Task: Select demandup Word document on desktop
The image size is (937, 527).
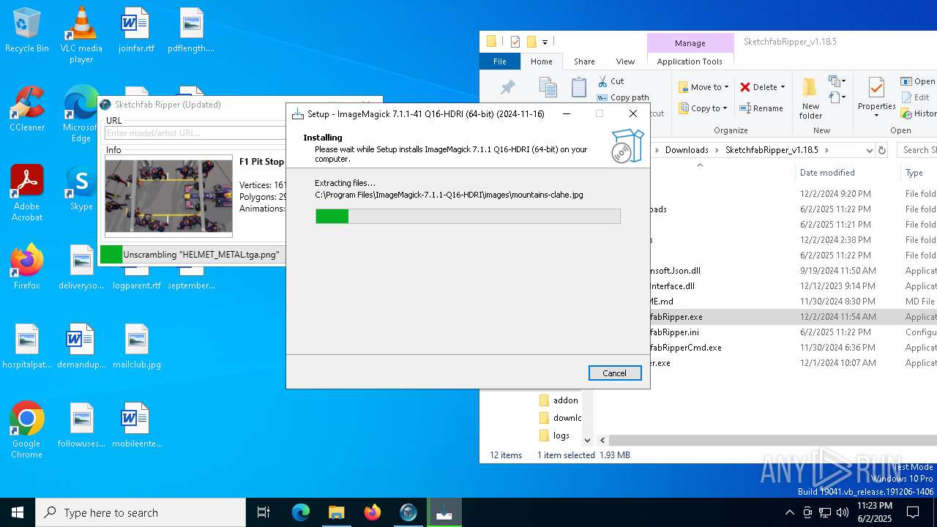Action: pyautogui.click(x=81, y=345)
